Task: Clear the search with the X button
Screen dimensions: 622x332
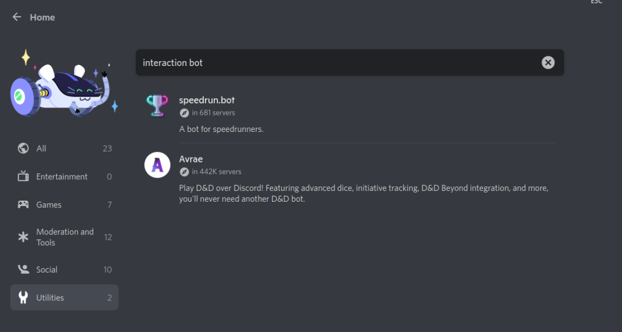Action: [548, 62]
